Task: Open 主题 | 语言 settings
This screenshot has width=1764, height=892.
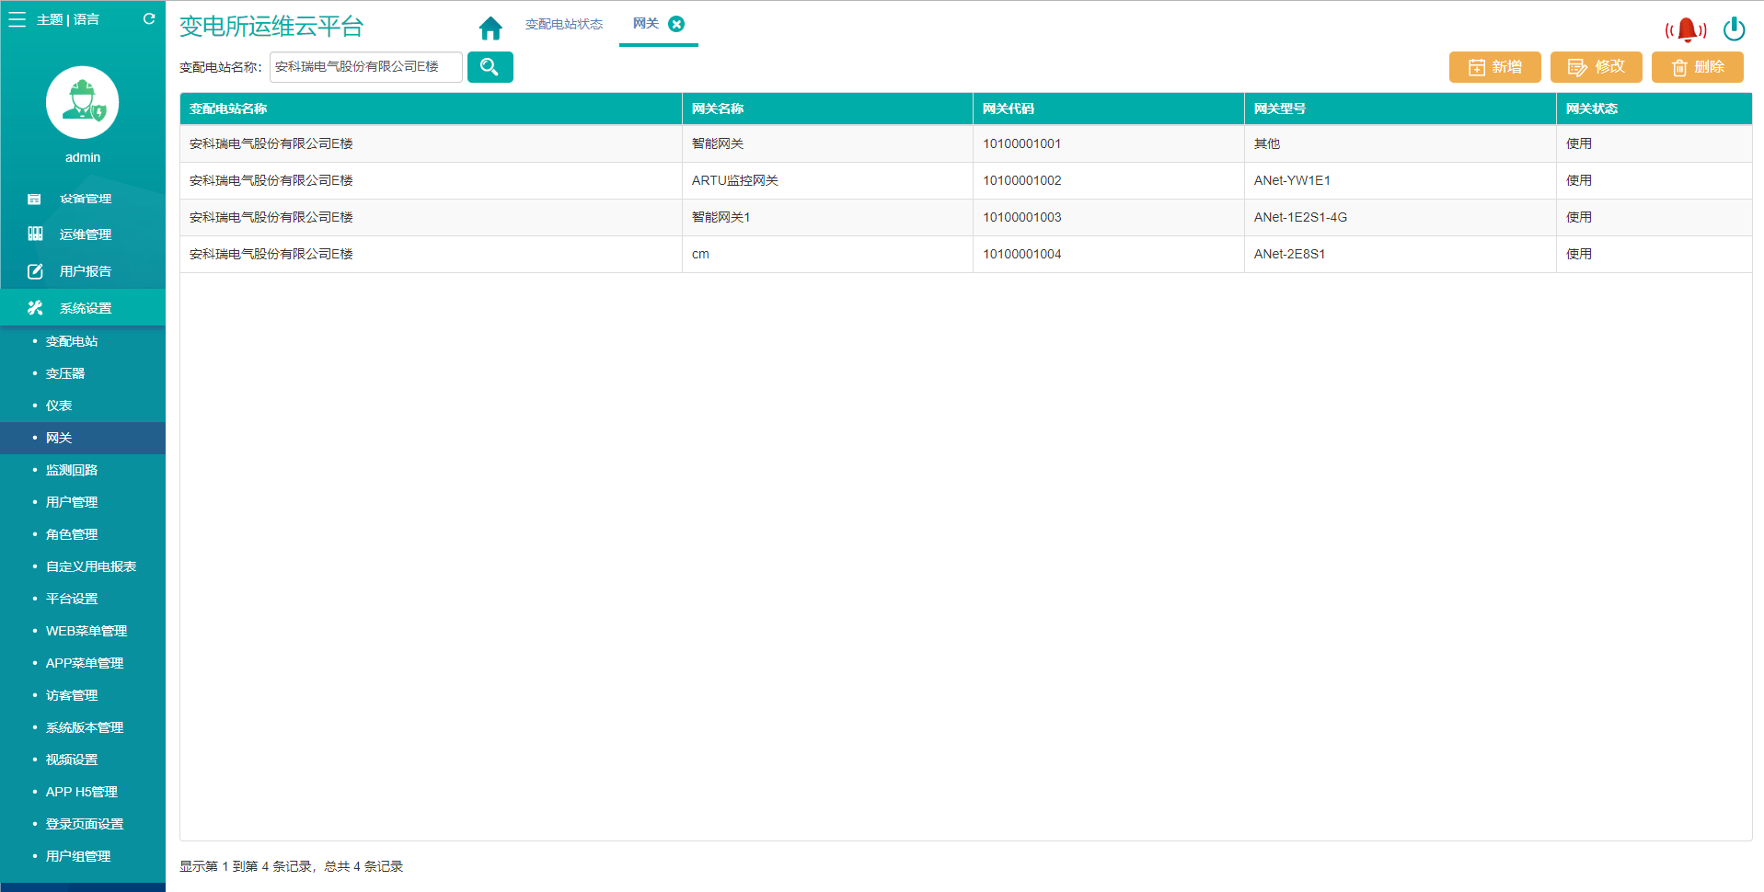Action: click(x=68, y=19)
